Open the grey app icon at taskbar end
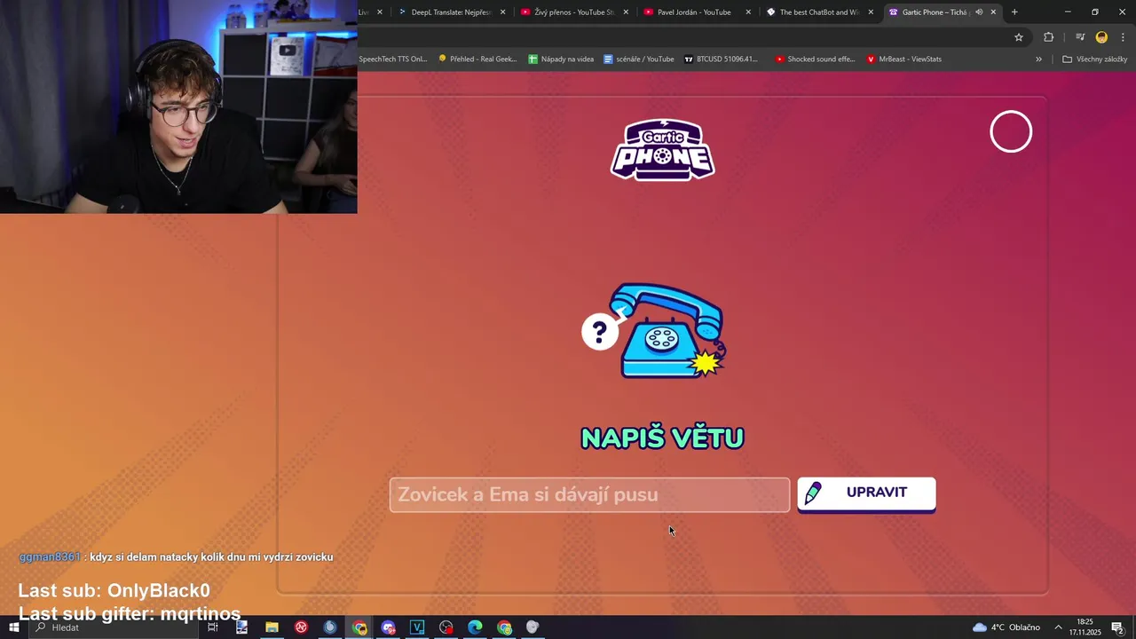 (532, 627)
